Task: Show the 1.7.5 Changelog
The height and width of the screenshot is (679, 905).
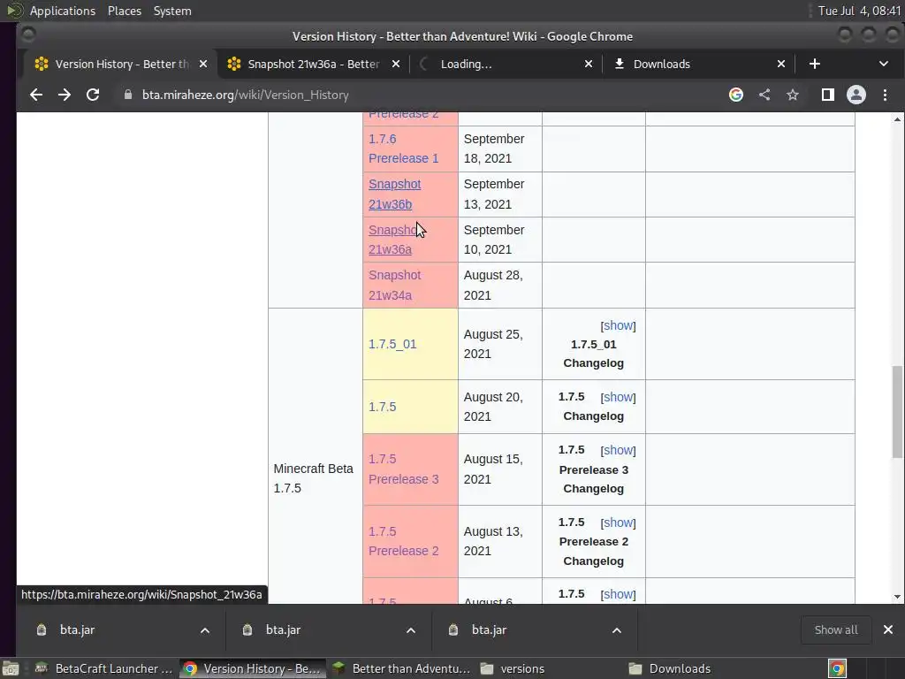Action: 618,397
